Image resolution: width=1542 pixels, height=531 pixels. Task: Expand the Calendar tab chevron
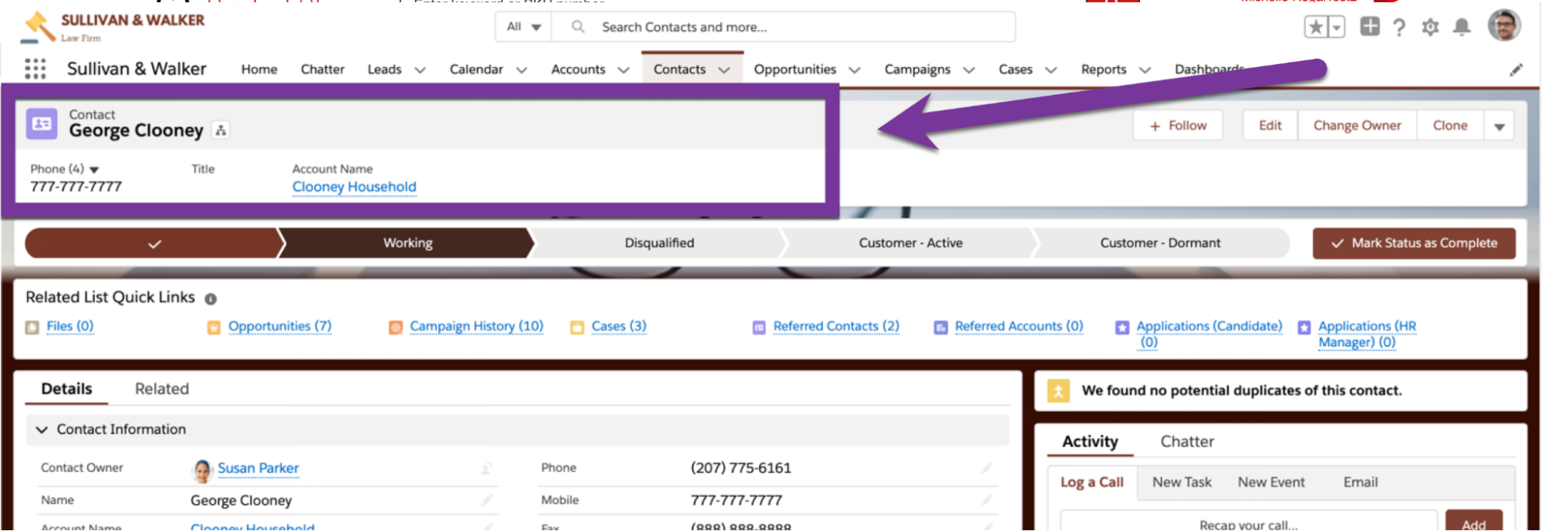pos(521,70)
